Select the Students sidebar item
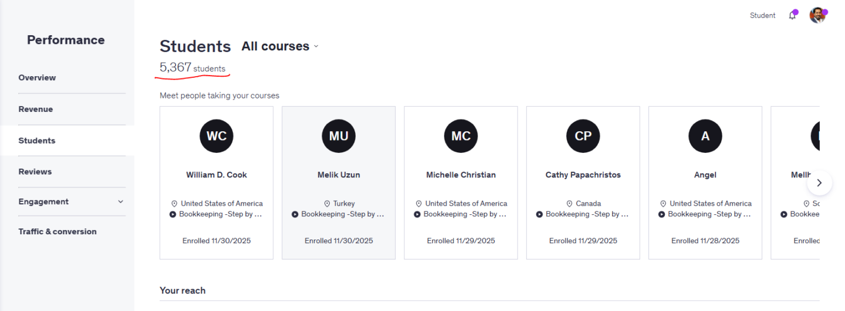Viewport: 845px width, 311px height. click(x=36, y=141)
